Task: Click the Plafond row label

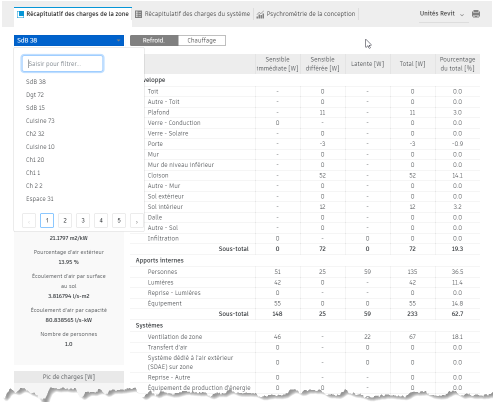Action: tap(158, 112)
